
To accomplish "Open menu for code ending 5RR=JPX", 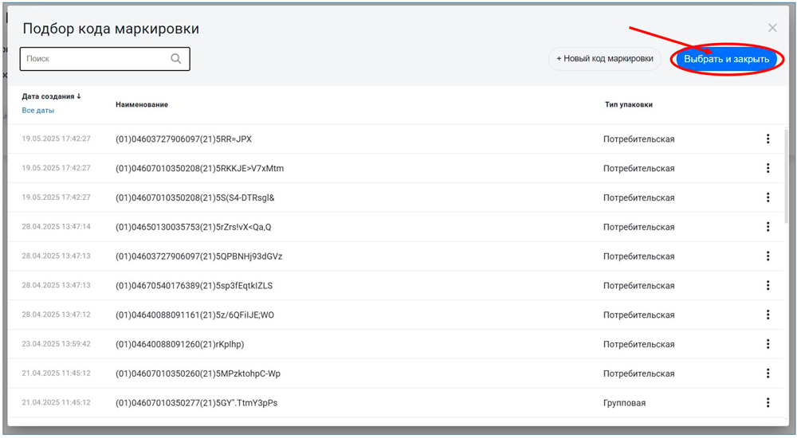I will coord(768,139).
